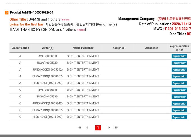Click the publication date 2020/11/13

(181, 24)
